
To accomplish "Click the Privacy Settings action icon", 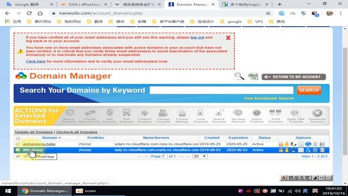I will point(182,113).
